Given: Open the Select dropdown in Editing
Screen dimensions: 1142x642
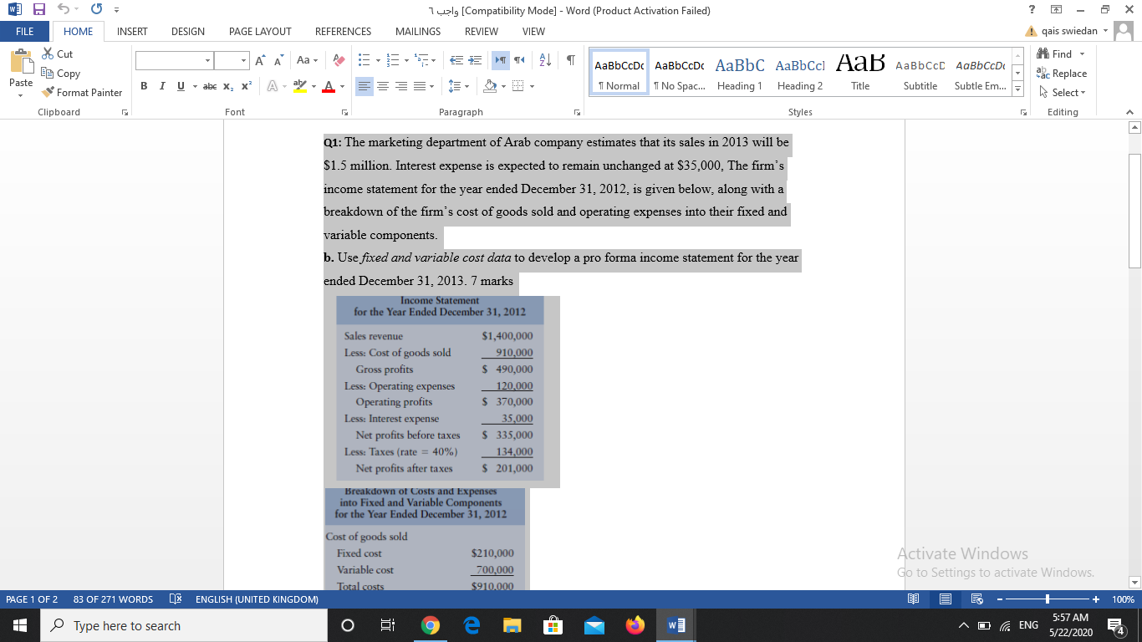Looking at the screenshot, I should tap(1062, 92).
